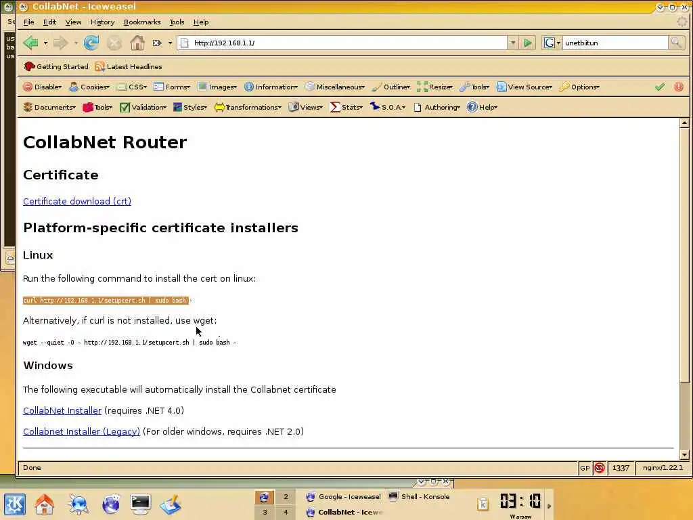Launch the Konsole terminal taskbar icon
Screen dimensions: 693x520
point(141,504)
